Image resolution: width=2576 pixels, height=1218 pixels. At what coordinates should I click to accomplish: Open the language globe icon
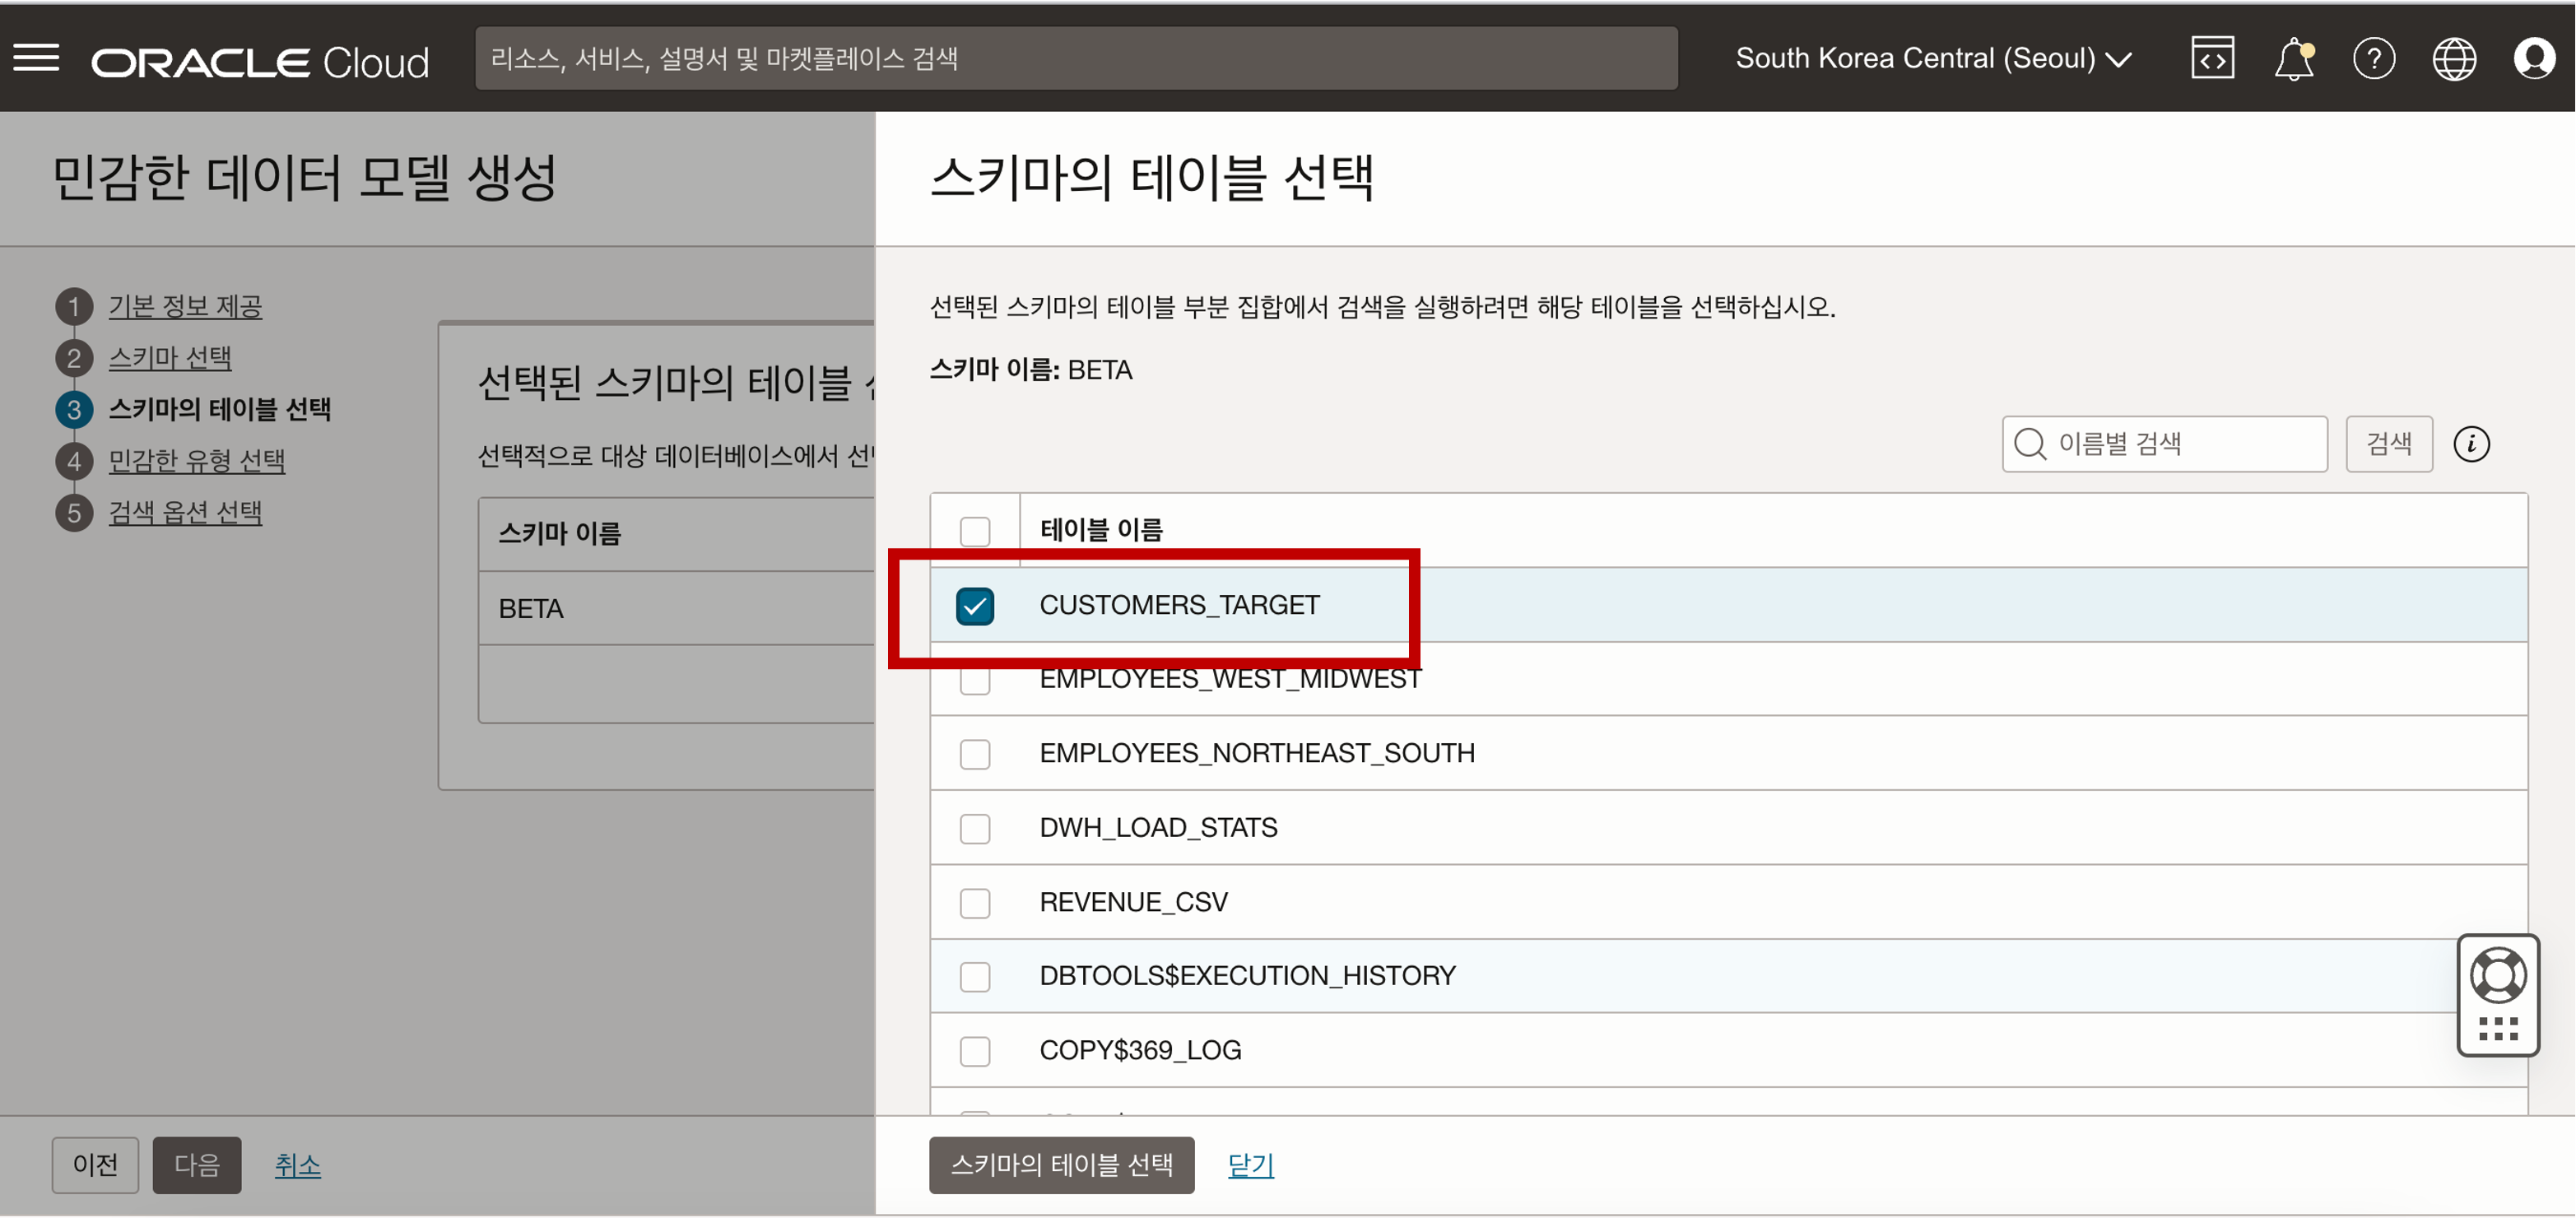(2454, 59)
